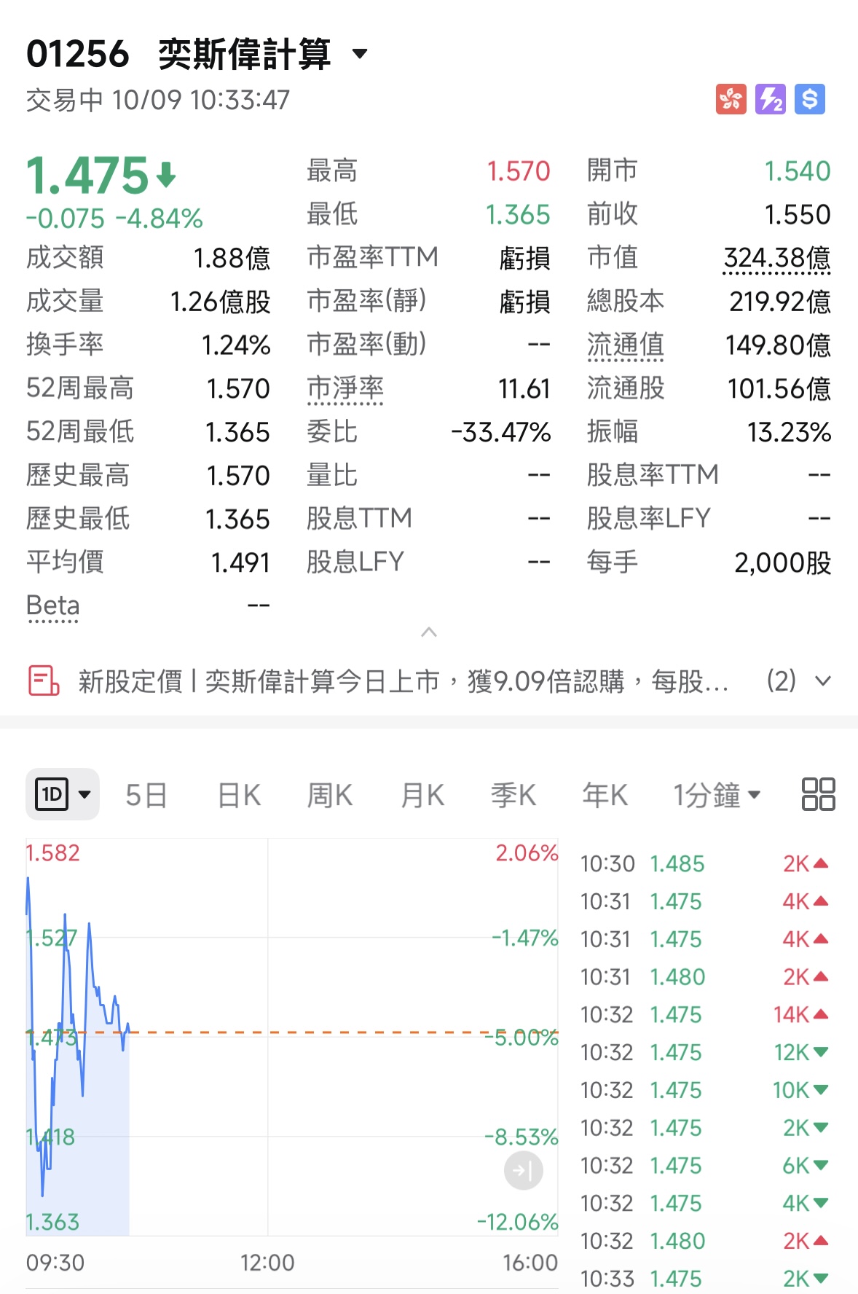Switch to the 年K chart tab
The image size is (858, 1294).
point(605,795)
